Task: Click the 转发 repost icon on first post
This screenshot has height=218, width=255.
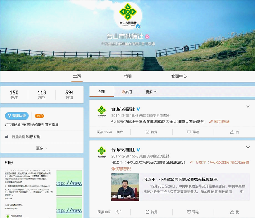Action: [147, 132]
